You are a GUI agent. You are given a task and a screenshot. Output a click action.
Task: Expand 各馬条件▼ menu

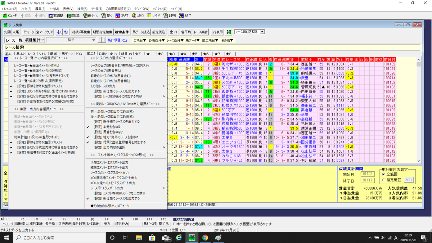(x=156, y=40)
